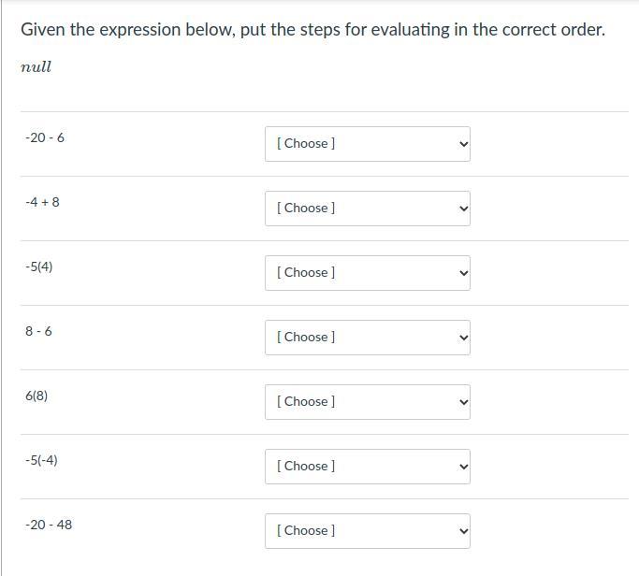639x576 pixels.
Task: Open the dropdown for -20 - 6
Action: pyautogui.click(x=367, y=144)
